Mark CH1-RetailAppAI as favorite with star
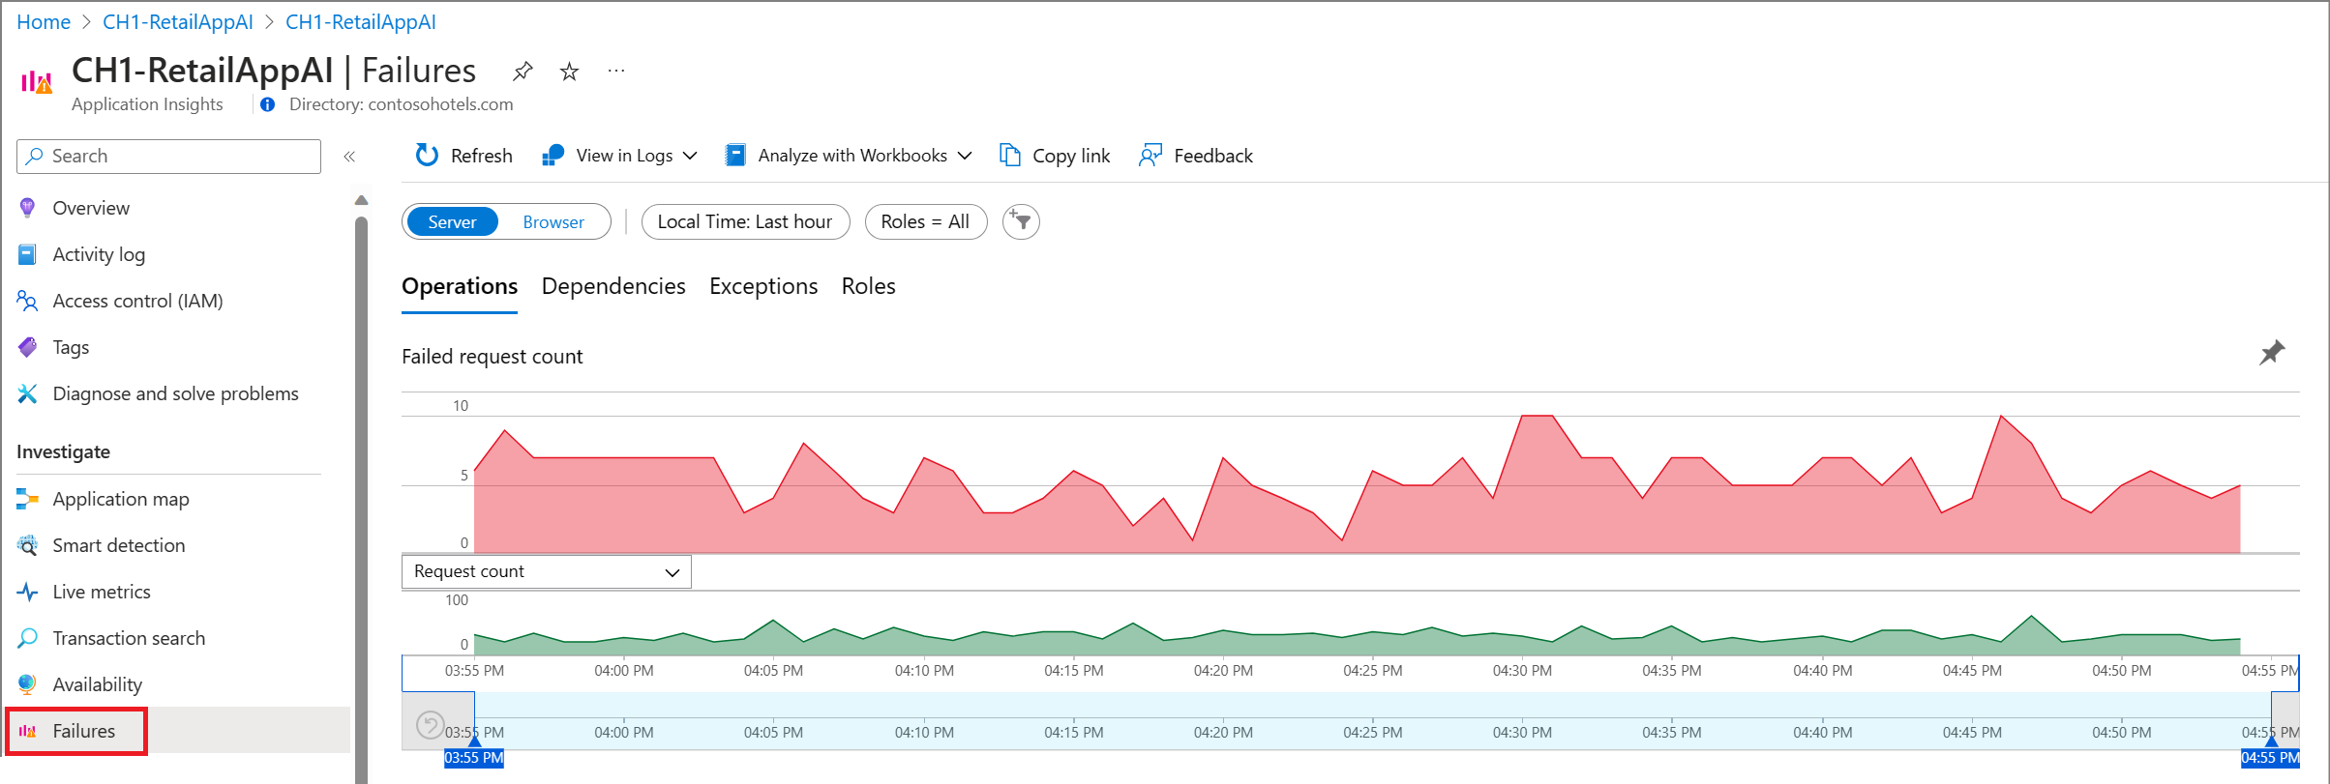2330x784 pixels. (570, 72)
